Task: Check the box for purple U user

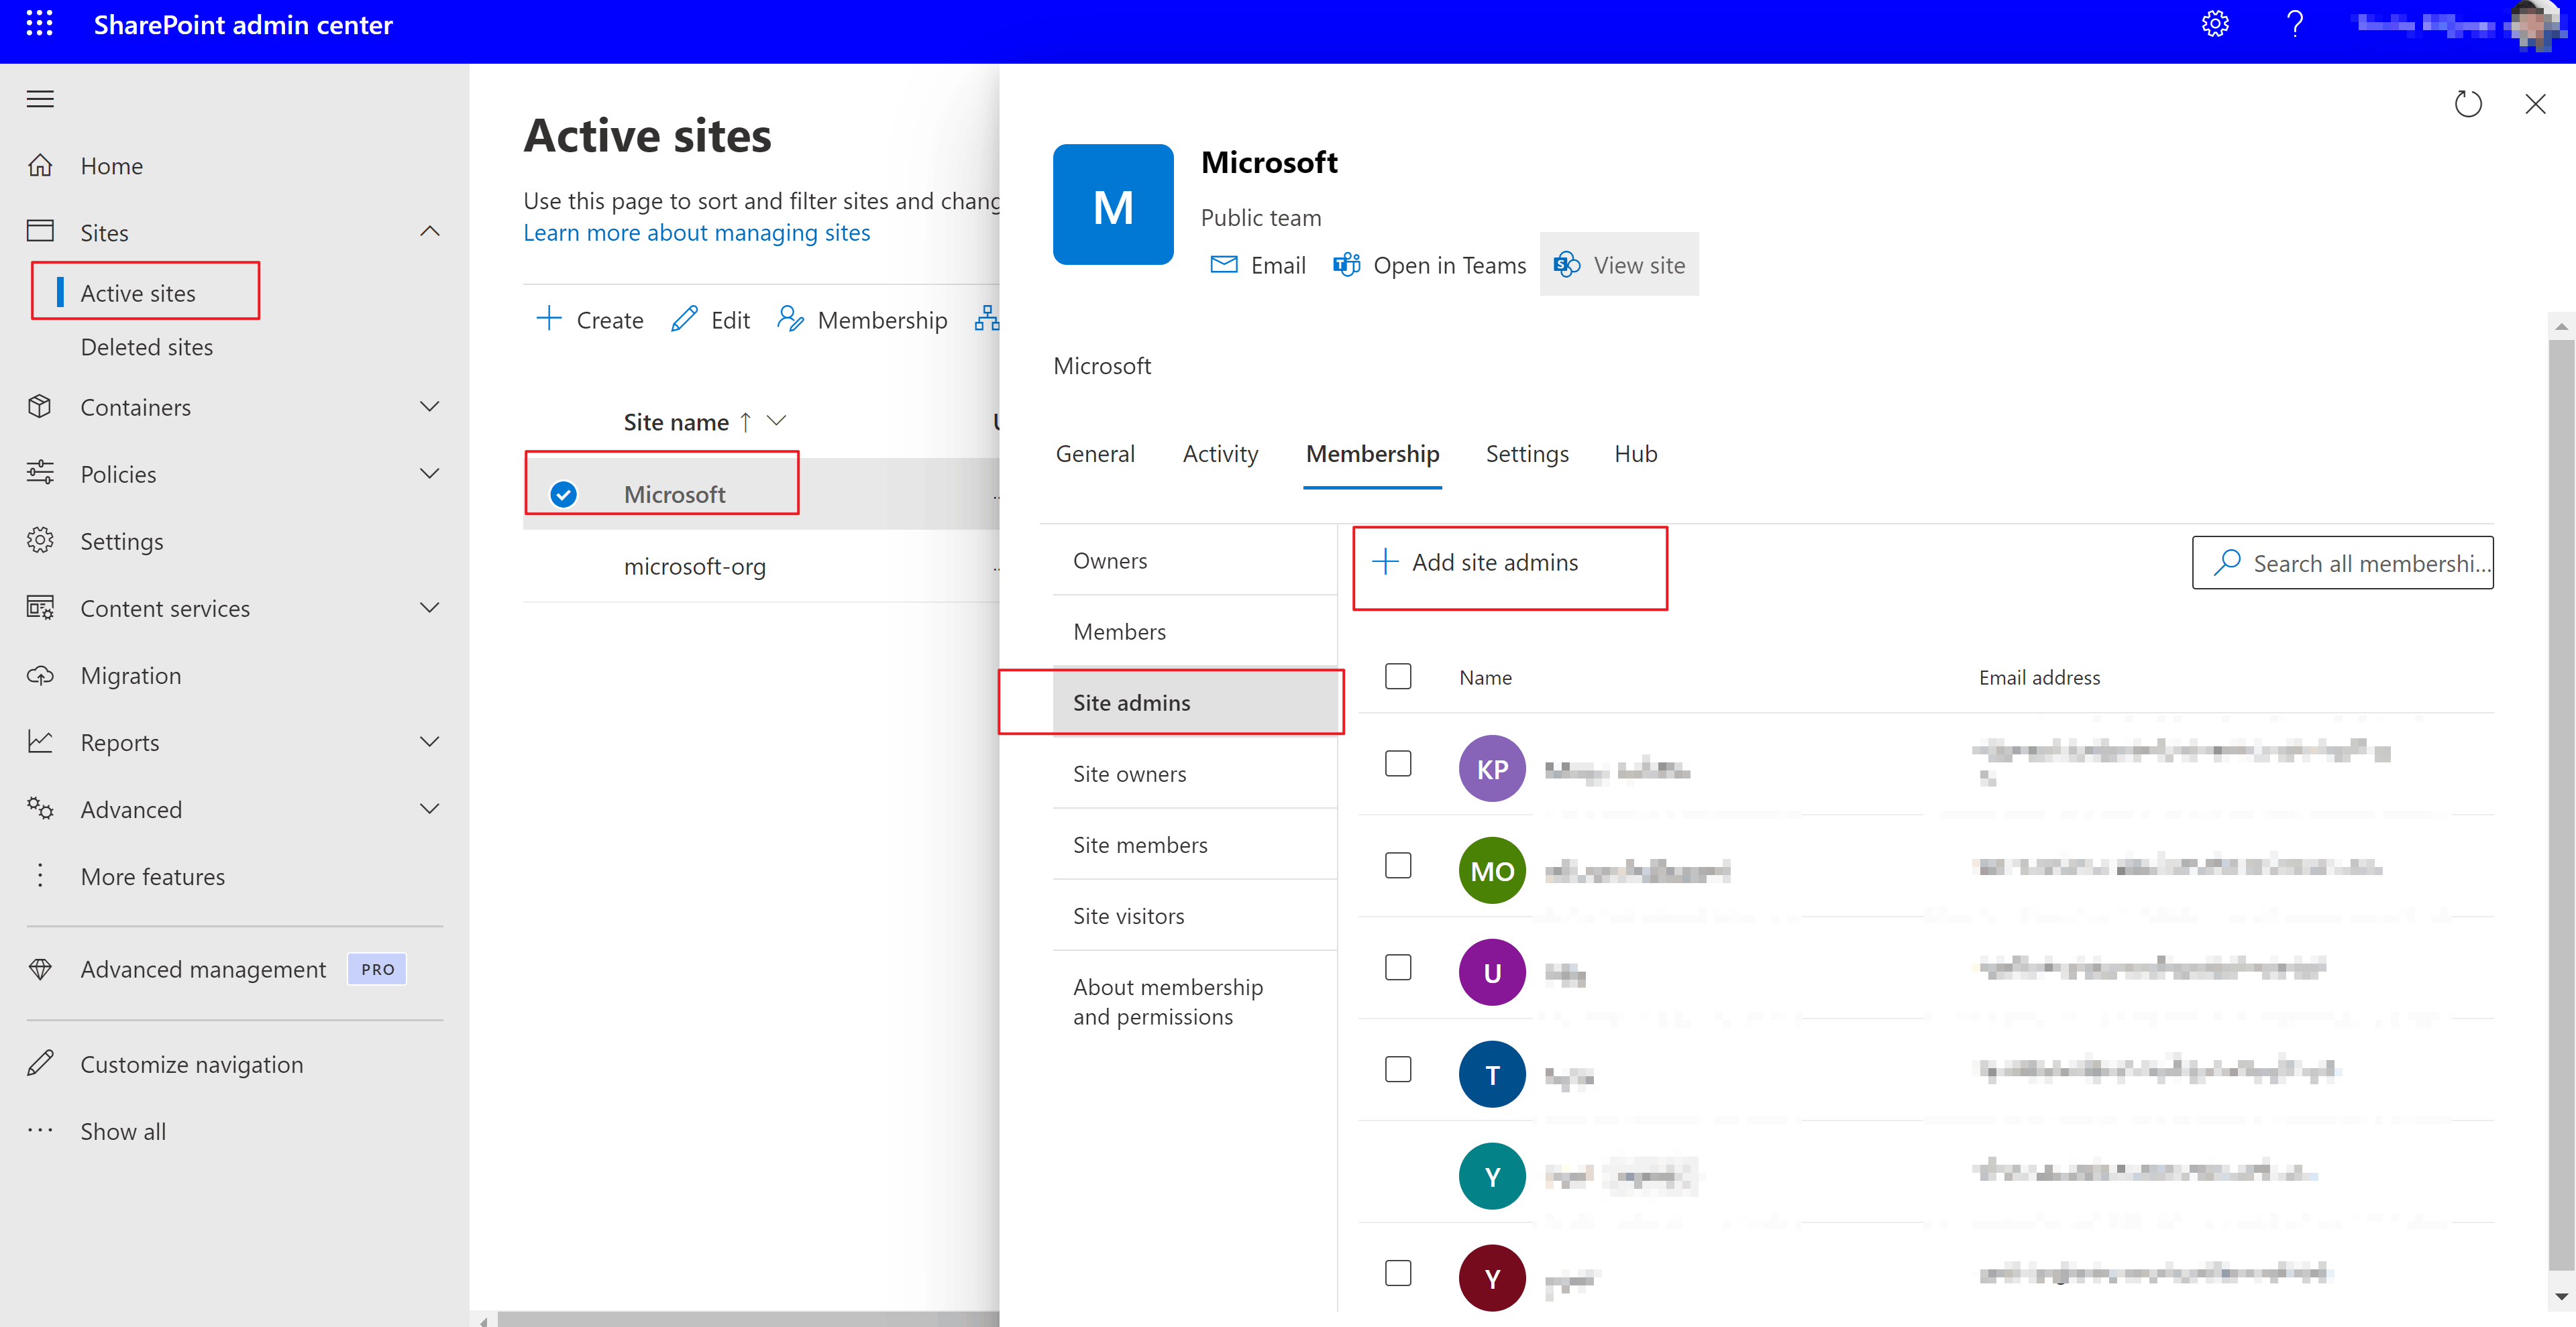Action: point(1398,968)
